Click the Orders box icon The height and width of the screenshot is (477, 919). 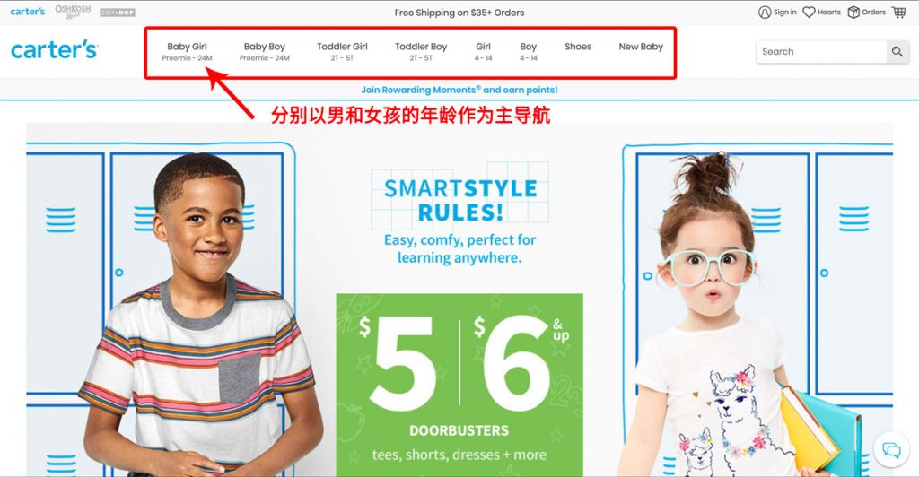point(853,12)
